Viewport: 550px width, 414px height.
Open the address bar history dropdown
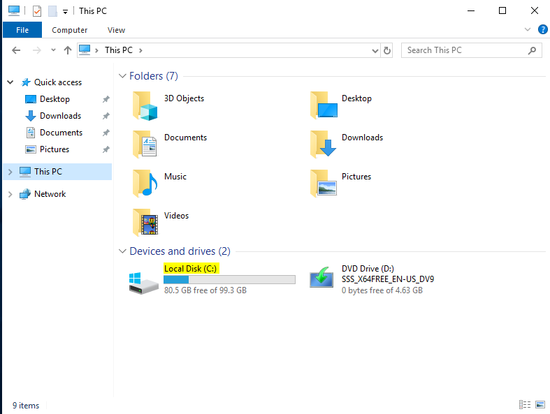coord(375,51)
